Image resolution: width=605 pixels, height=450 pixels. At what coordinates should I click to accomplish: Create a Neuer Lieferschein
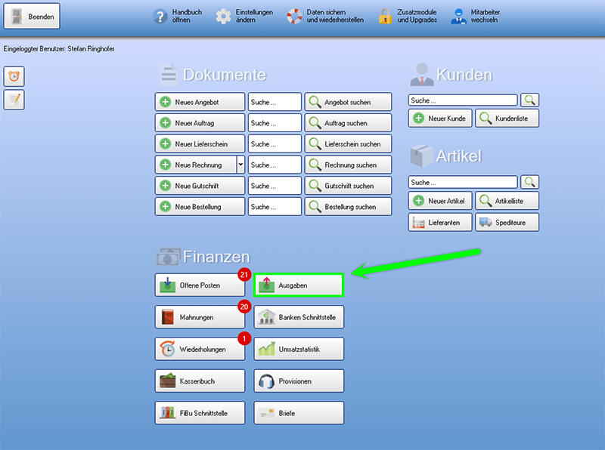200,143
